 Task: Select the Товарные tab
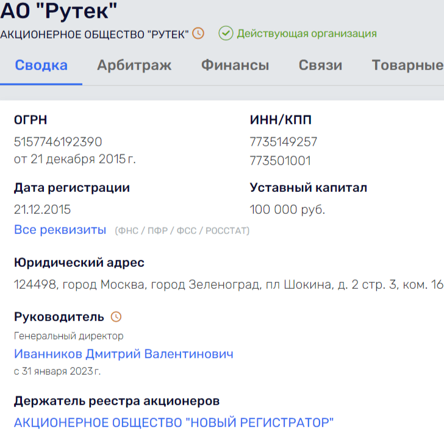tap(407, 65)
